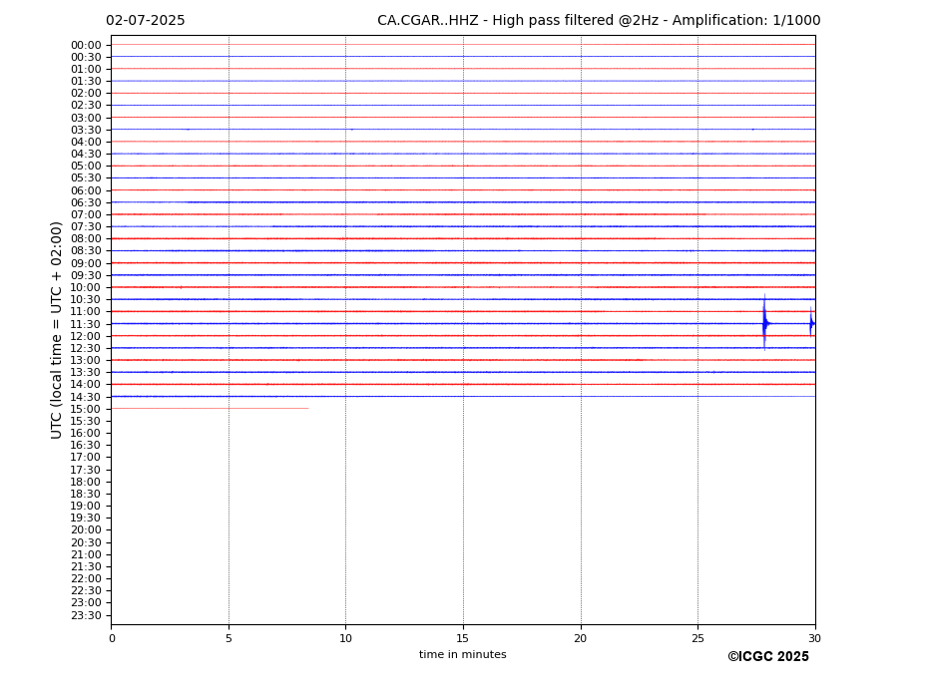Click the UTC local time y-axis label
The width and height of the screenshot is (925, 694).
coord(56,330)
